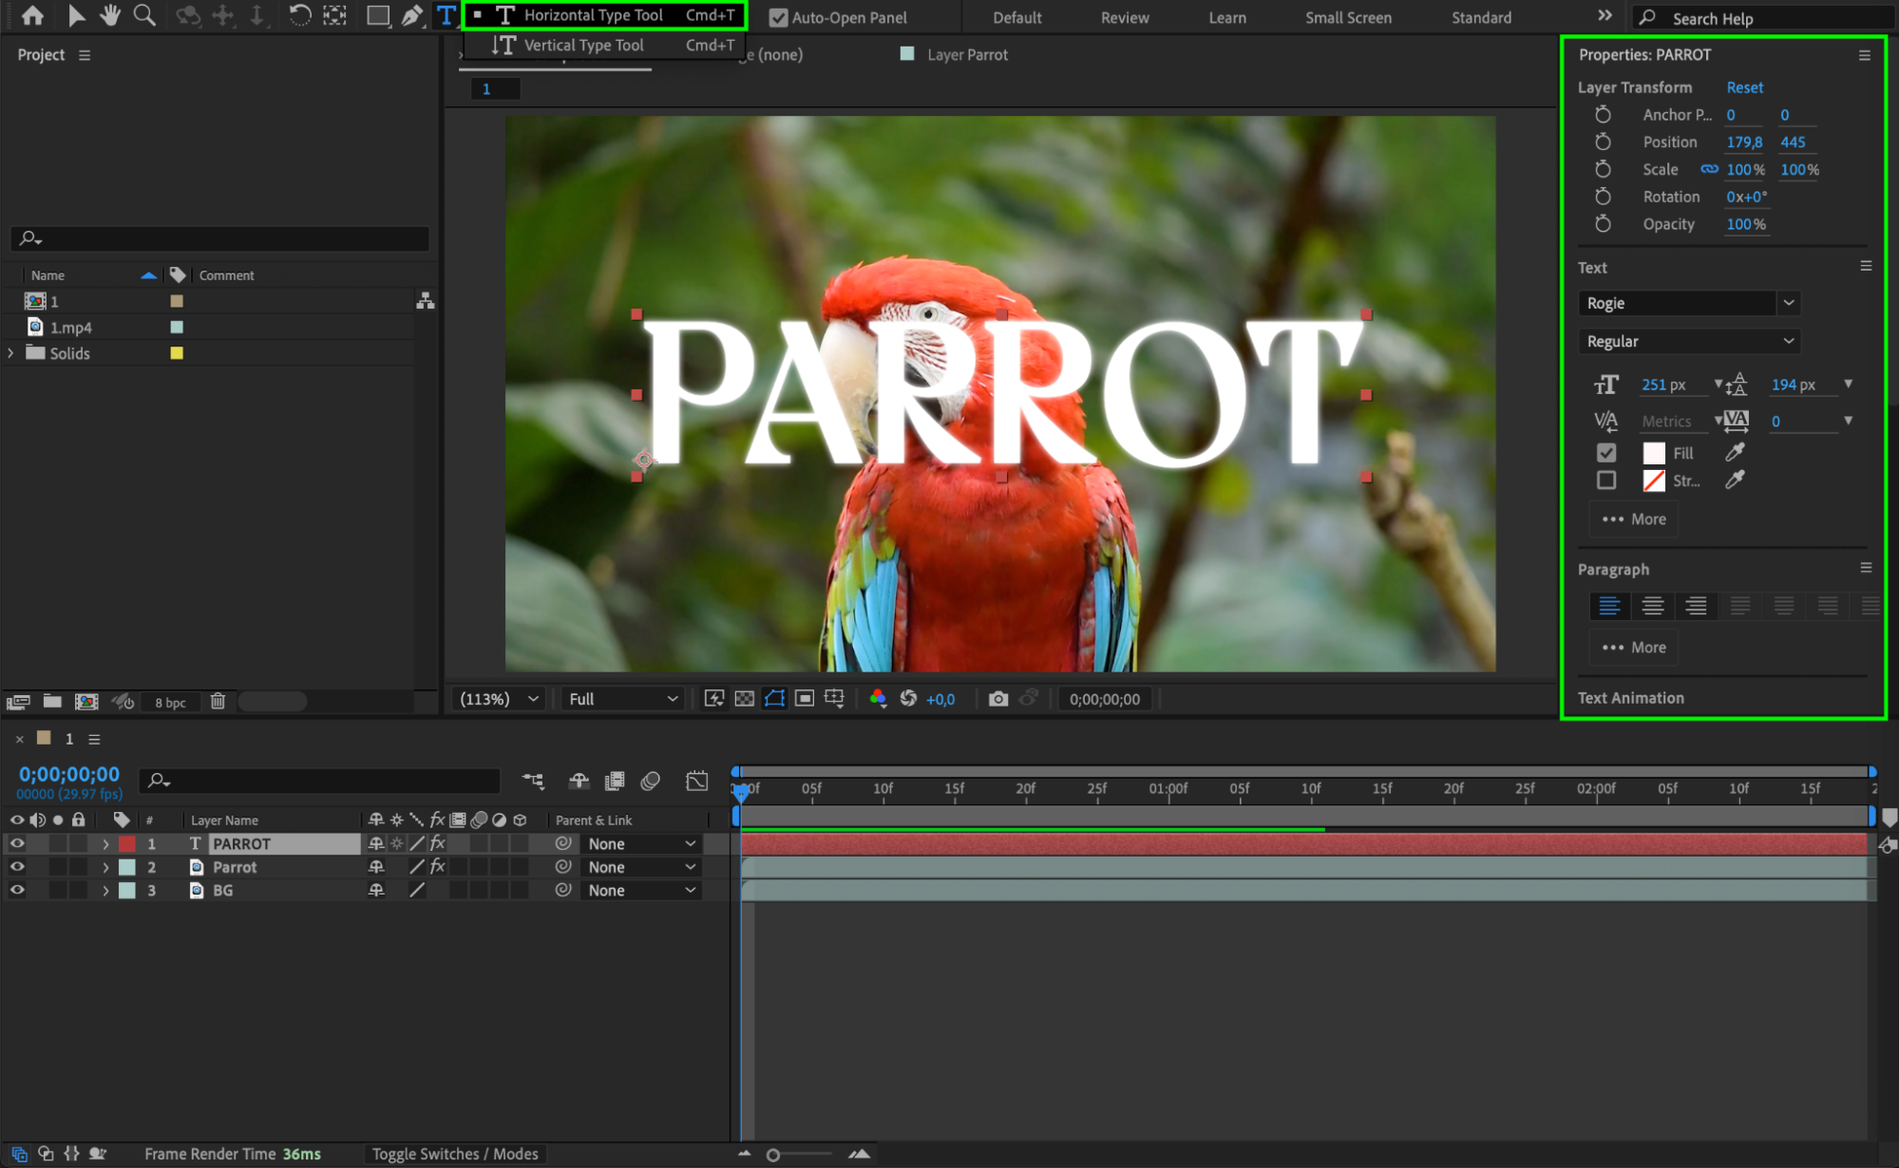Screen dimensions: 1899x1168
Task: Click the Fill eyedropper icon
Action: point(1735,453)
